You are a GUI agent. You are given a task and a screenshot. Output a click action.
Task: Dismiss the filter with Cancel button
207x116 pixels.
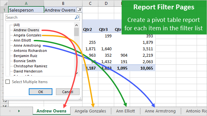pos(68,92)
